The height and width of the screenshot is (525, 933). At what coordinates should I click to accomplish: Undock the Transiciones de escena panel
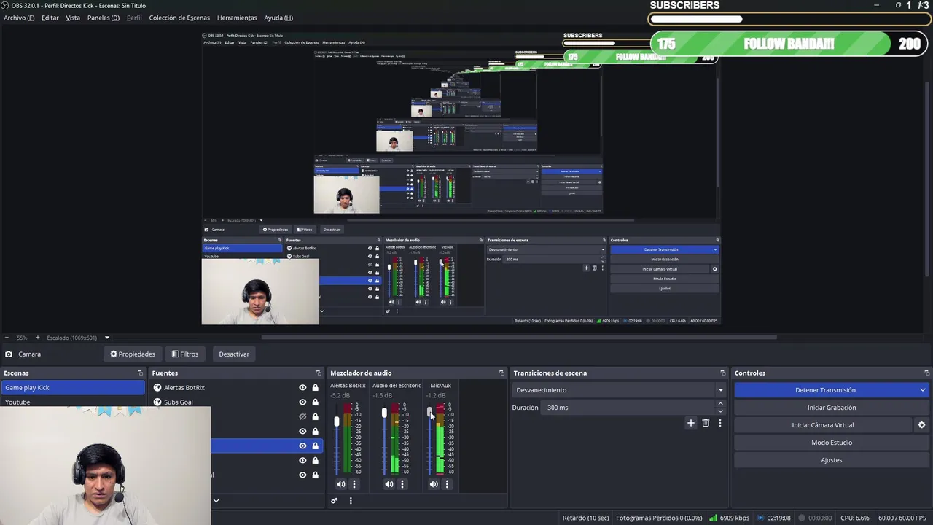click(x=722, y=373)
